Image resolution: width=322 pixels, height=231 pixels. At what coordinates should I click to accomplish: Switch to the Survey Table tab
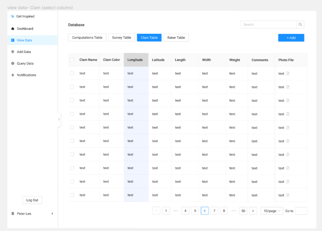pyautogui.click(x=121, y=38)
